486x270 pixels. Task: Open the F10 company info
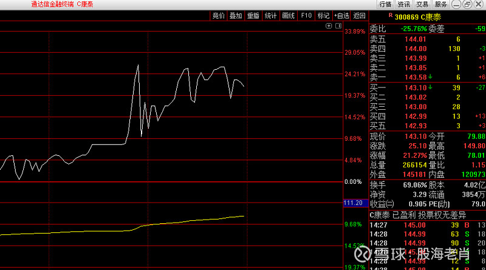click(306, 16)
